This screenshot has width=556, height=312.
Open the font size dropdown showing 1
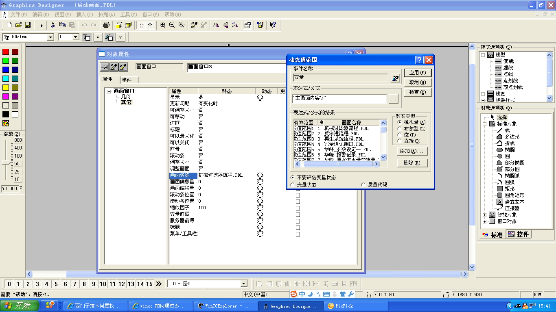76,37
